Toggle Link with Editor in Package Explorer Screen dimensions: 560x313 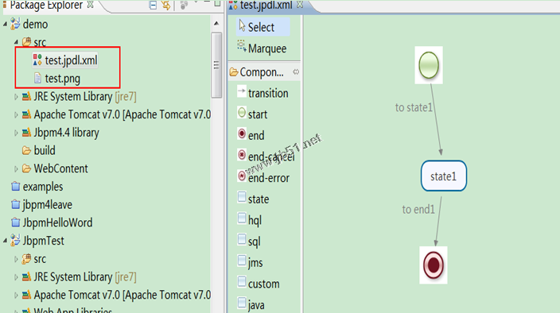pos(165,5)
